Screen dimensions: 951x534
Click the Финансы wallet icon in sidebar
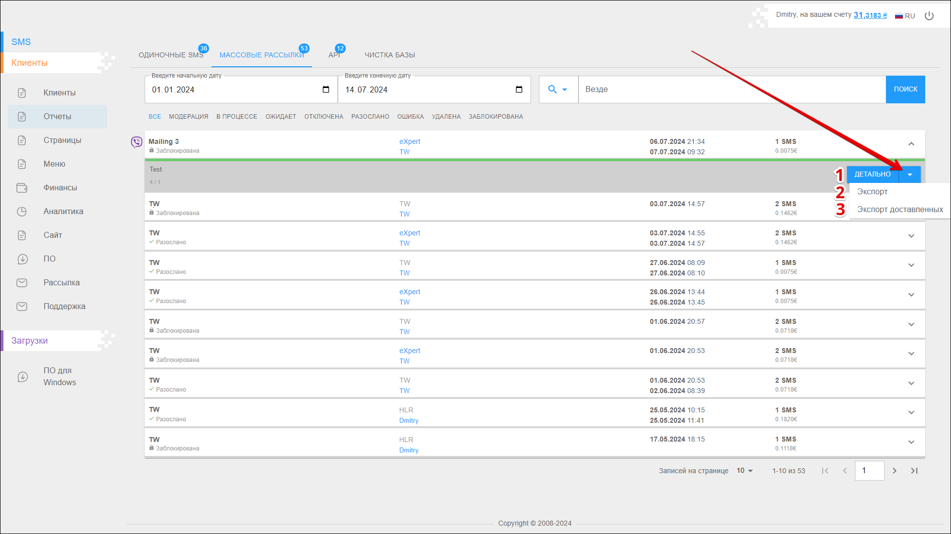[x=22, y=188]
